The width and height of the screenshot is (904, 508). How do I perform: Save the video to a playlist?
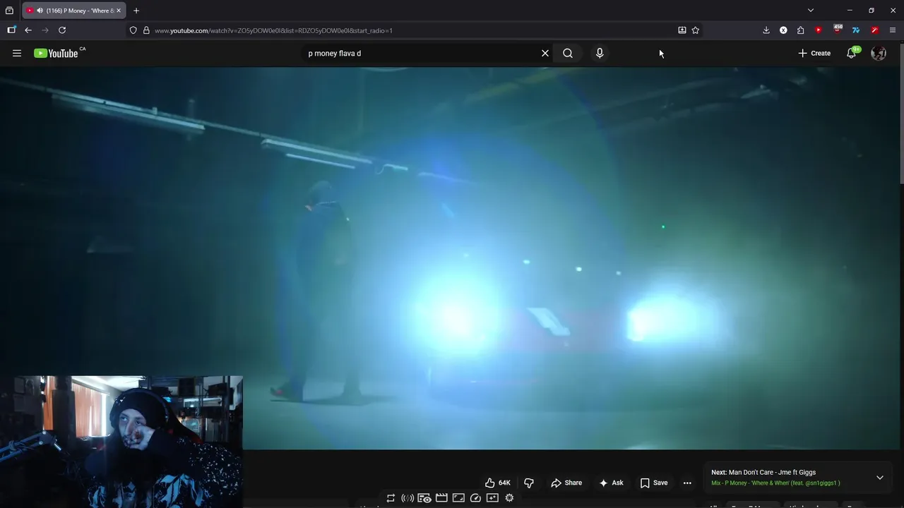[654, 483]
